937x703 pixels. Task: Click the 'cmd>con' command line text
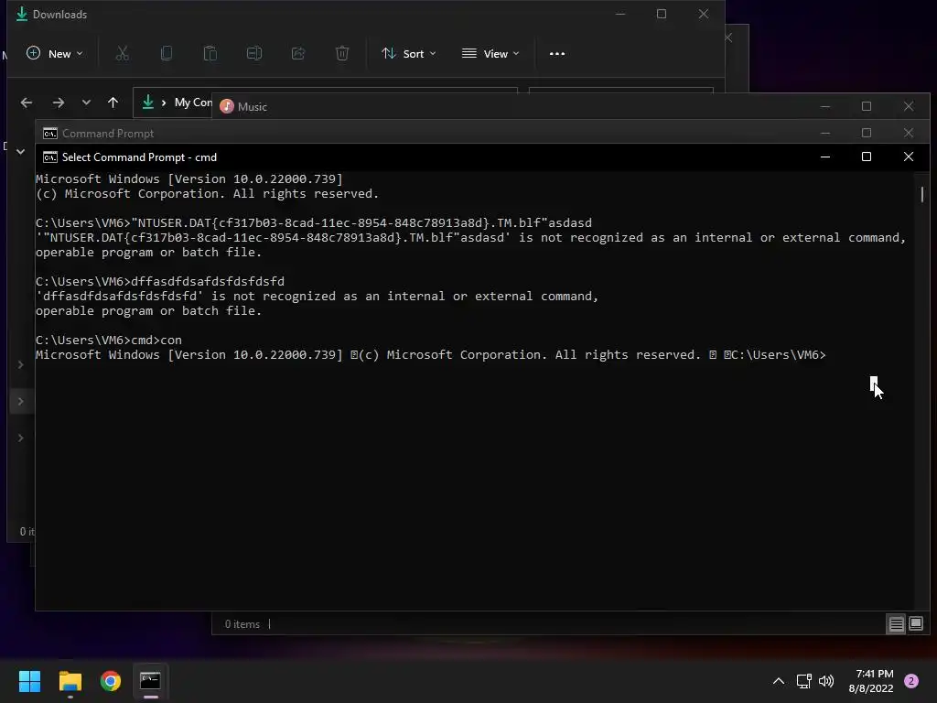coord(156,341)
